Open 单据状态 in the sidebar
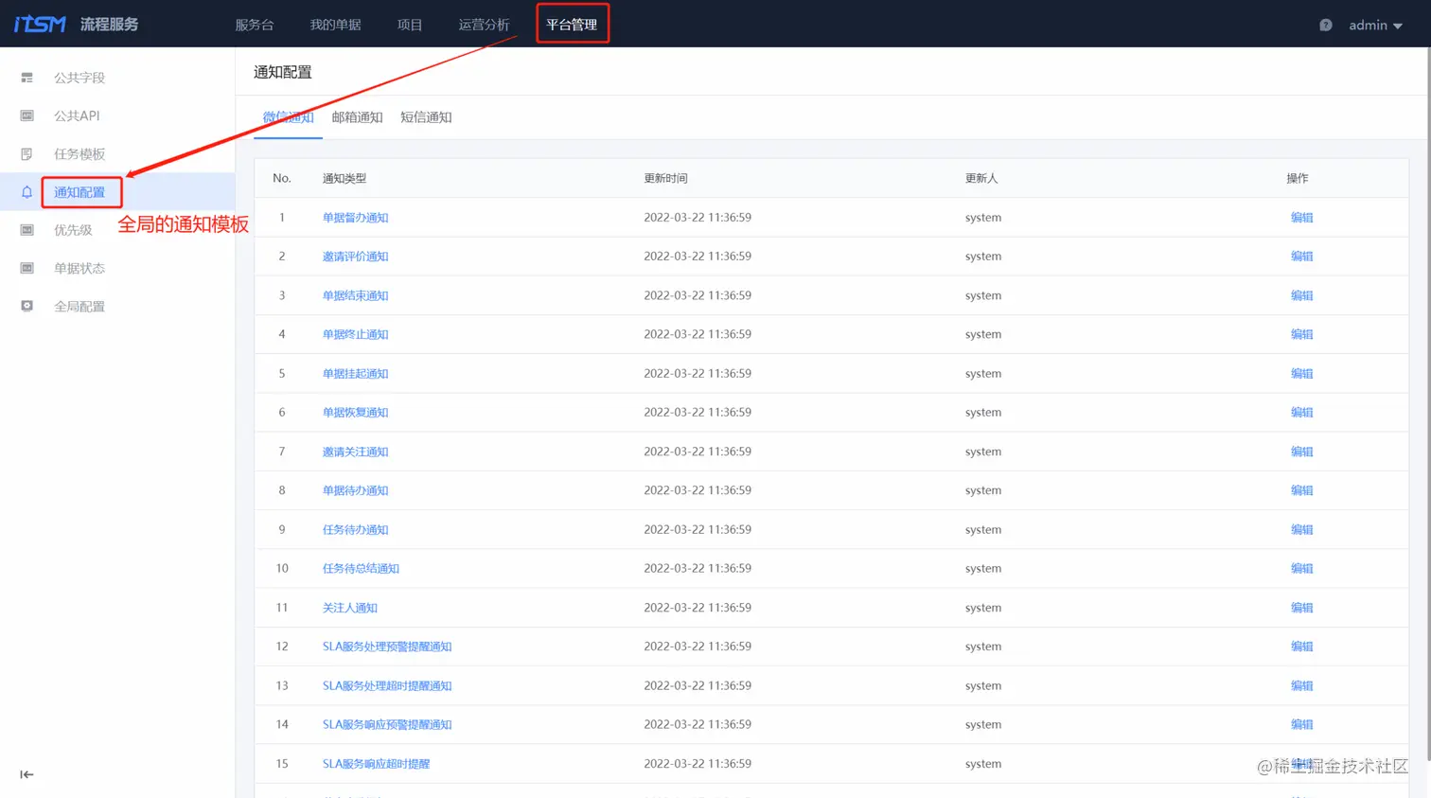 [x=79, y=268]
